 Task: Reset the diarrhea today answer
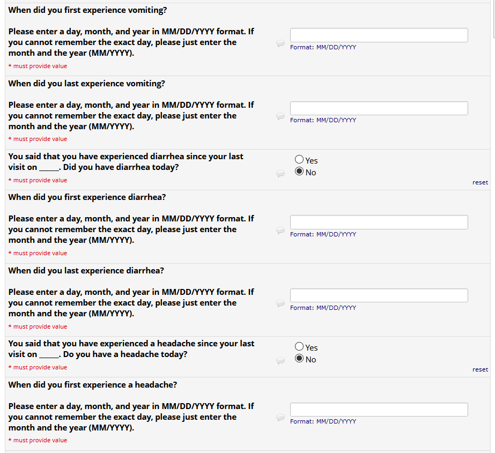[480, 182]
